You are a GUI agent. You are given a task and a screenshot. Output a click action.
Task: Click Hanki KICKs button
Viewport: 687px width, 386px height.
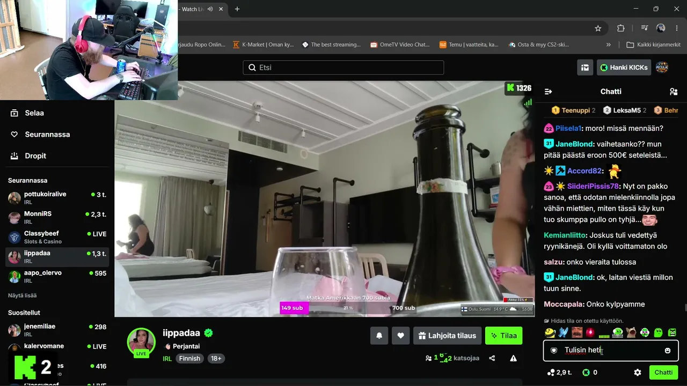pyautogui.click(x=624, y=68)
